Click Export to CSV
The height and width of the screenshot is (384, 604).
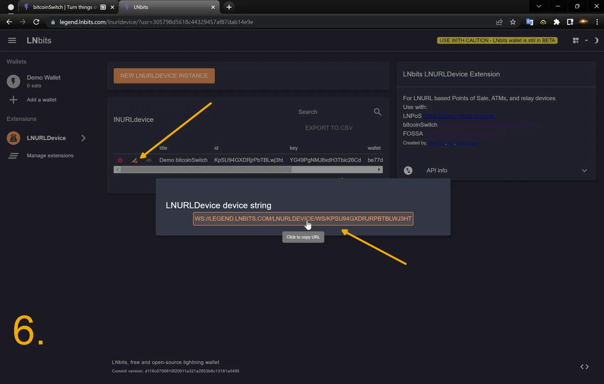[328, 128]
